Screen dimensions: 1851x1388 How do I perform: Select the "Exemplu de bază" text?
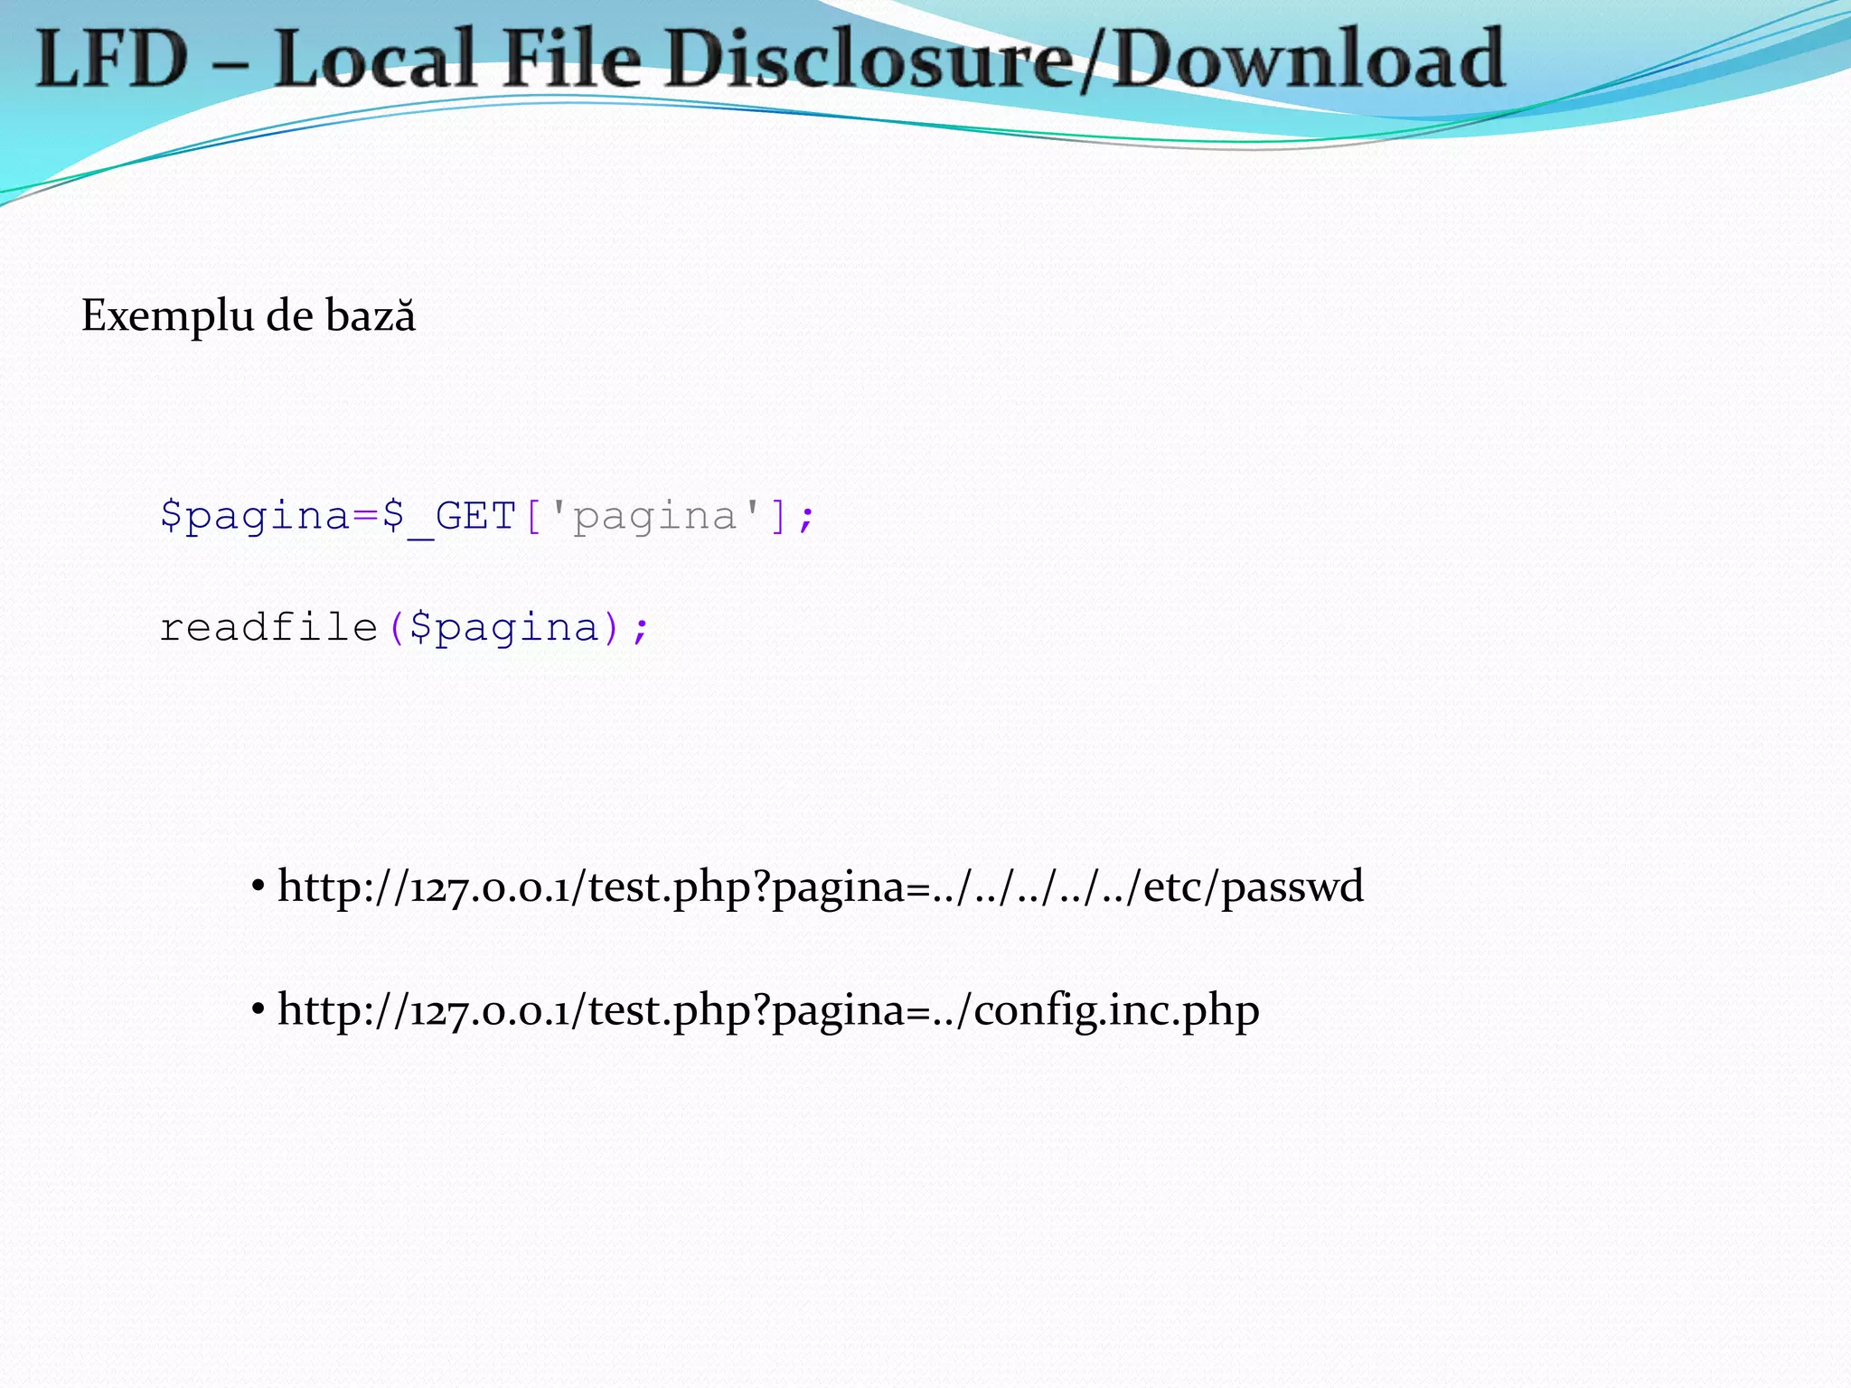point(249,316)
